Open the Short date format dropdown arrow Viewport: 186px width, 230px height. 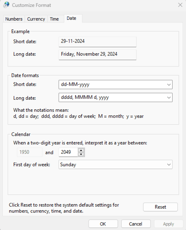[169, 85]
